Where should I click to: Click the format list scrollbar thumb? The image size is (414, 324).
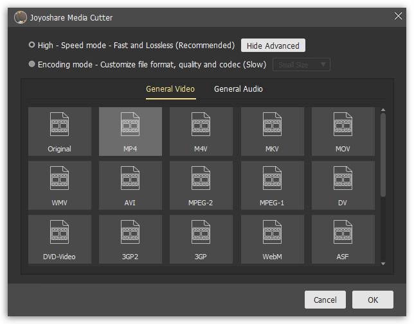pos(383,155)
